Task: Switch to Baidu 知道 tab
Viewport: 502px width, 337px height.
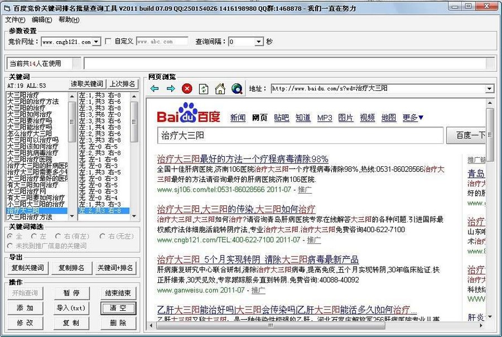Action: tap(303, 118)
